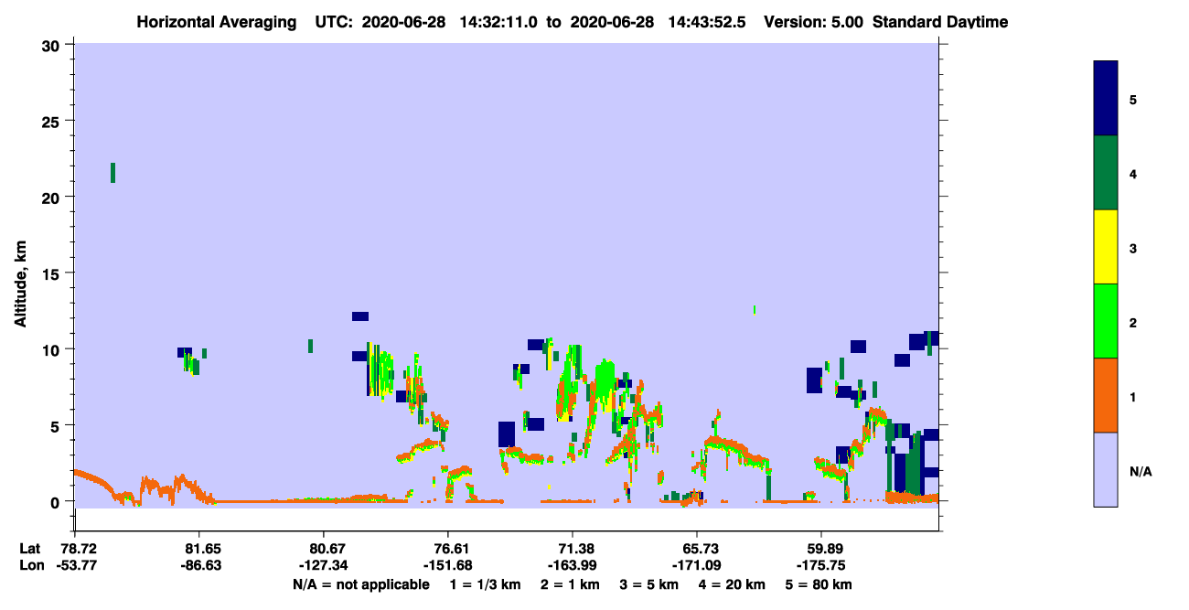Click longitude value -175.75
This screenshot has width=1189, height=610.
click(821, 565)
